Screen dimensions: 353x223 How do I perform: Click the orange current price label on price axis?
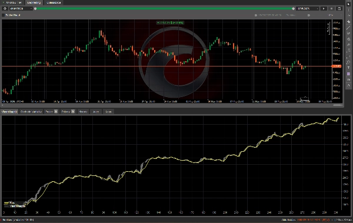click(x=337, y=66)
